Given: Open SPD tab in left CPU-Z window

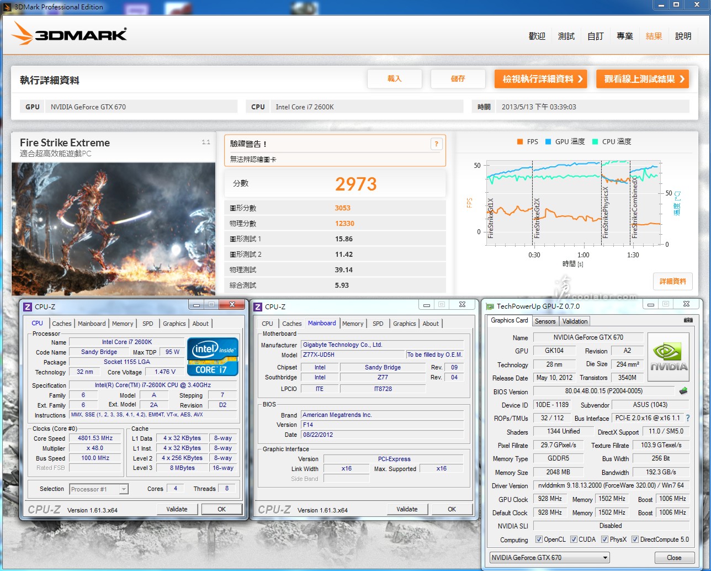Looking at the screenshot, I should [x=148, y=324].
